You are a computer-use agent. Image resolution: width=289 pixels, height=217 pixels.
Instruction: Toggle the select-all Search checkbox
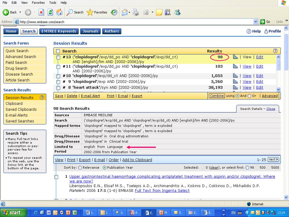tap(58, 51)
